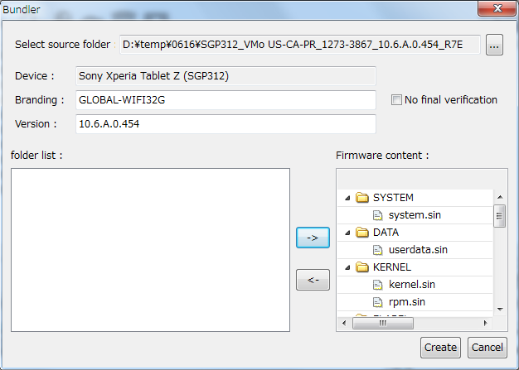Click the Cancel button
This screenshot has height=370, width=519.
point(487,348)
